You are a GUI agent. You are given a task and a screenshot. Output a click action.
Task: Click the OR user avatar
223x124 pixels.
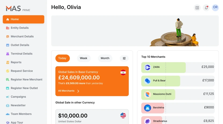pyautogui.click(x=215, y=7)
